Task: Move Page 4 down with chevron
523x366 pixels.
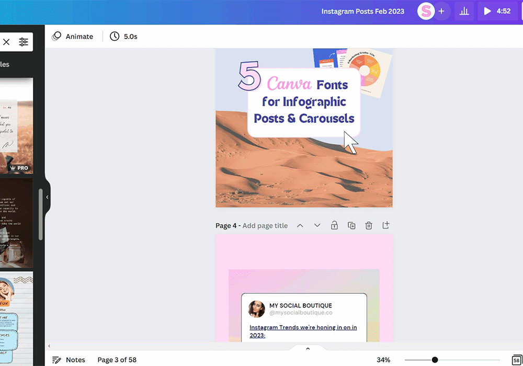Action: click(x=317, y=226)
